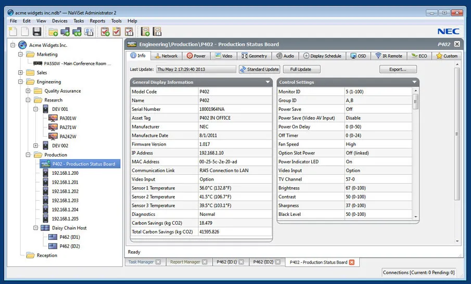
Task: Click the Standard Update button
Action: click(260, 69)
